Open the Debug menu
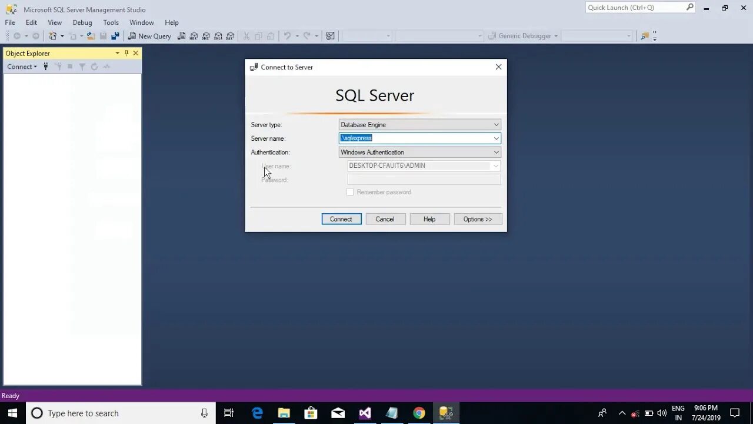This screenshot has width=753, height=424. [x=82, y=22]
